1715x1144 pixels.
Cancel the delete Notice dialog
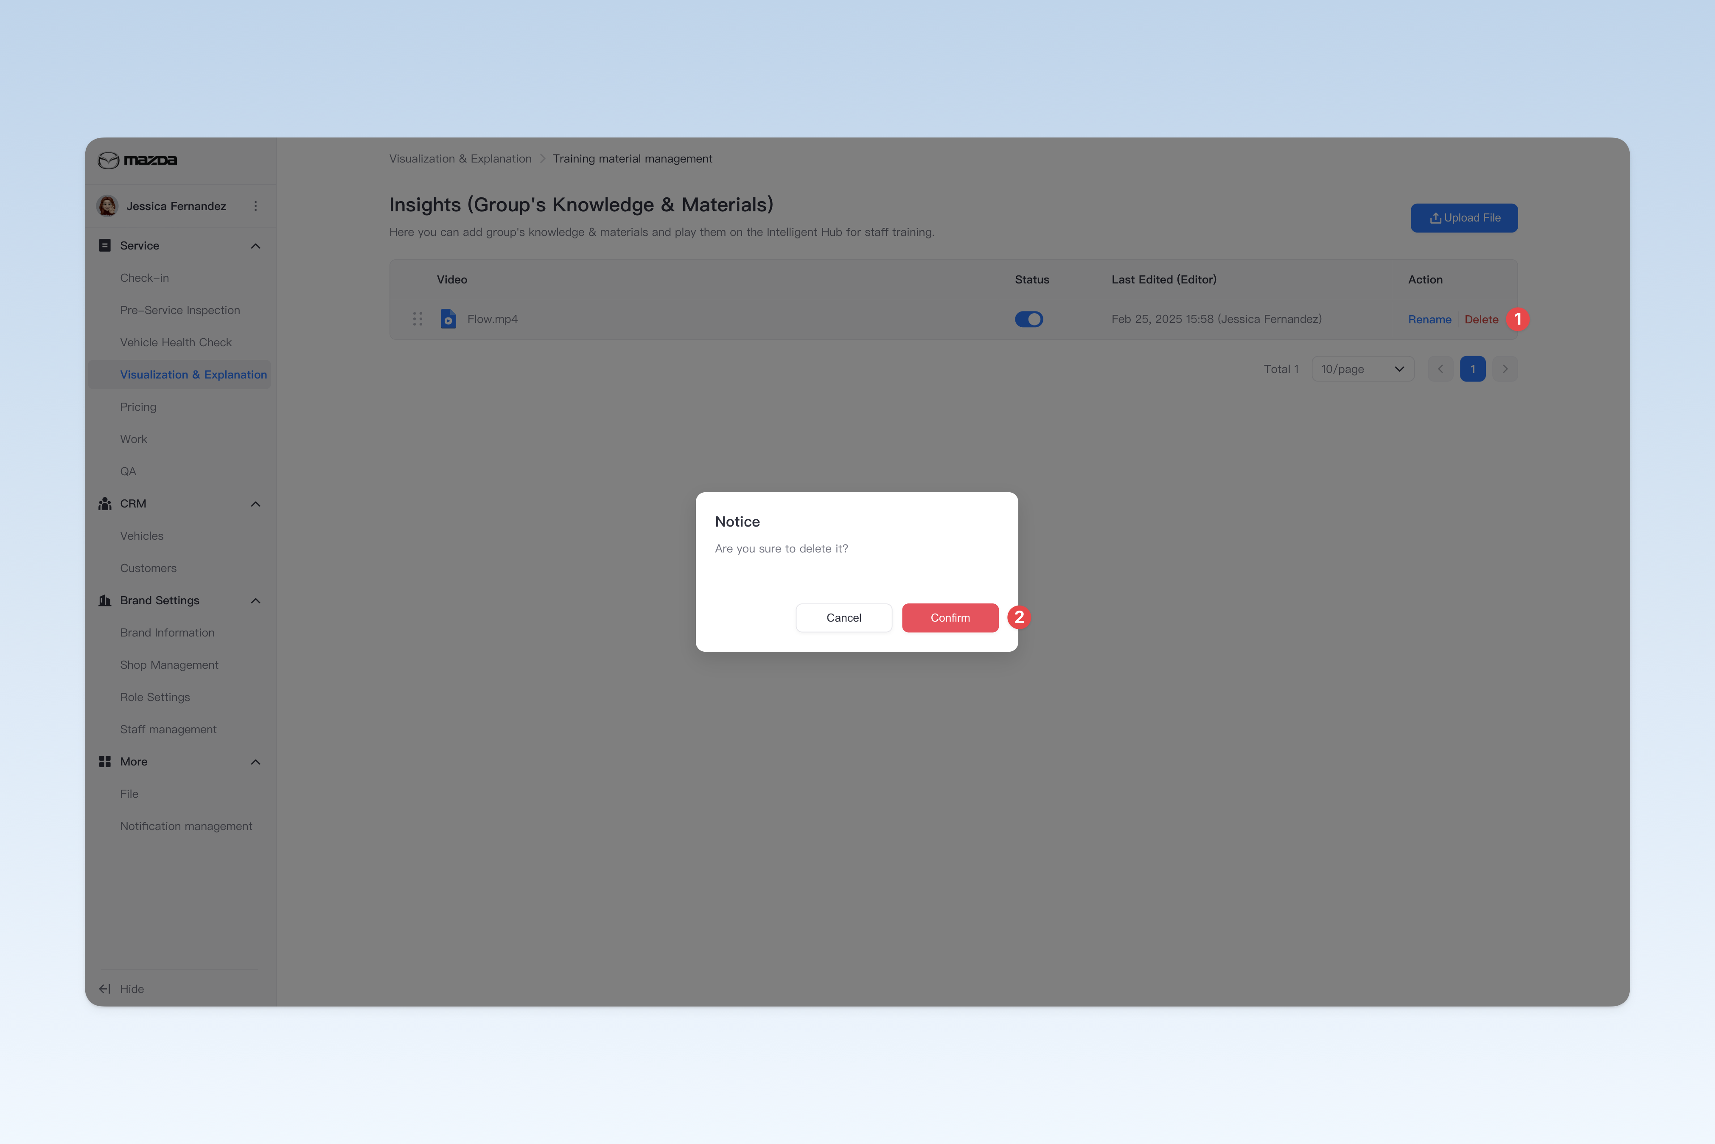pyautogui.click(x=844, y=618)
